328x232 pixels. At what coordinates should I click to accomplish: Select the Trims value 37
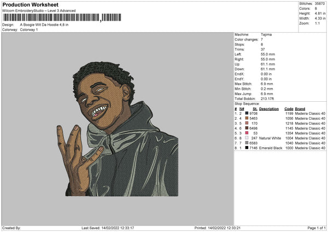[263, 49]
